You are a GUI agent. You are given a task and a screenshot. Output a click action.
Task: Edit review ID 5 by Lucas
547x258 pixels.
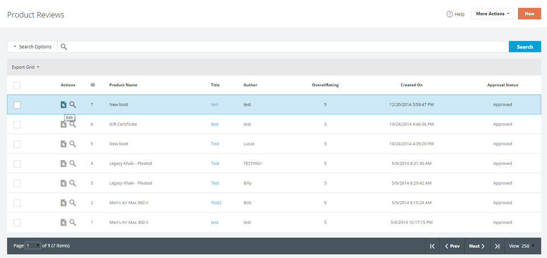[63, 144]
